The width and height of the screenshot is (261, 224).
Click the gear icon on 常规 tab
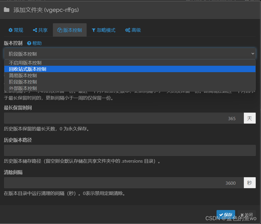(x=10, y=30)
